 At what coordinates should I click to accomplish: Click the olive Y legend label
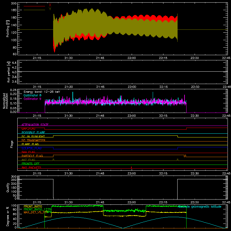(50, 9)
